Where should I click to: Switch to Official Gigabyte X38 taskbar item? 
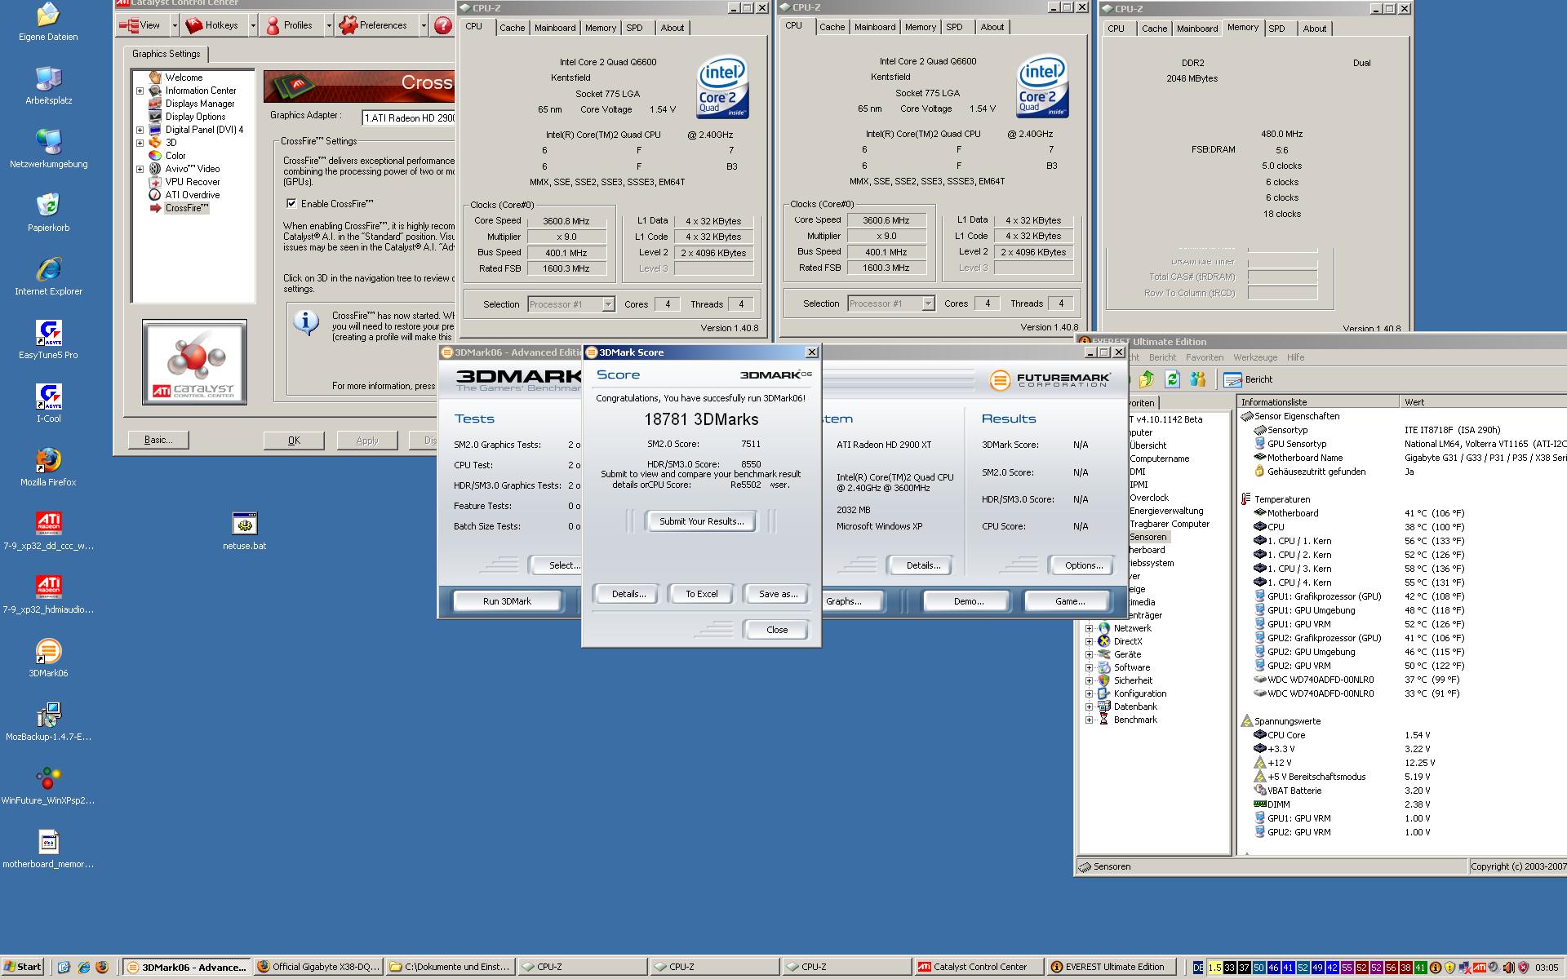[318, 967]
